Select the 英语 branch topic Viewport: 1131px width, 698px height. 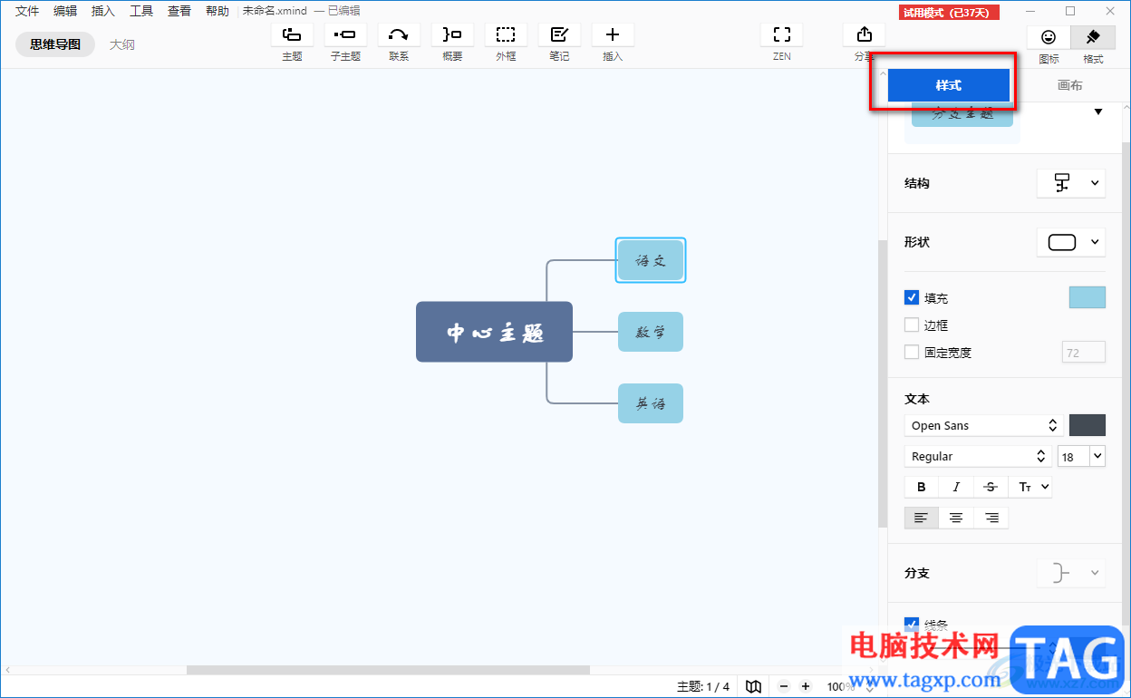[651, 403]
